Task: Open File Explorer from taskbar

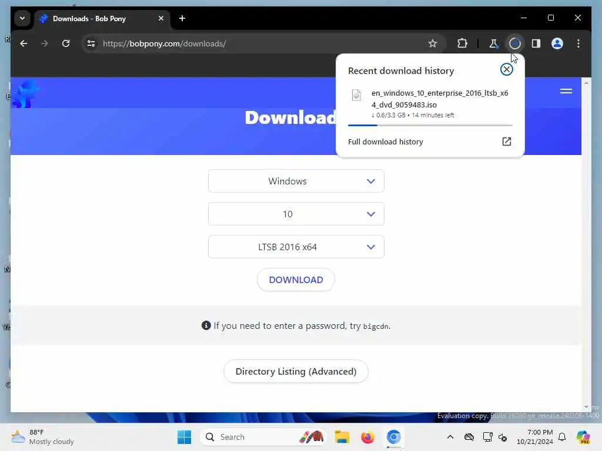Action: coord(342,437)
